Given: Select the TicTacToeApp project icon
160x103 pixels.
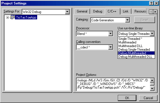Looking at the screenshot, I should 12,17.
